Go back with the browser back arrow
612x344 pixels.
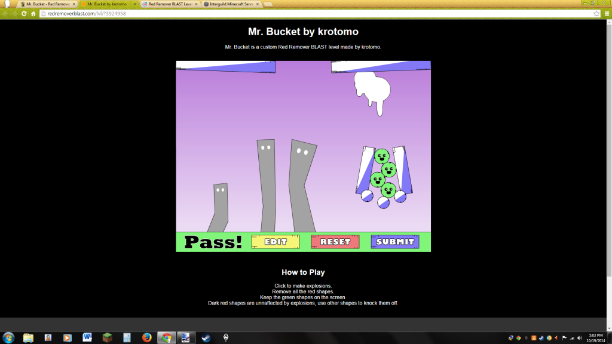(x=6, y=14)
